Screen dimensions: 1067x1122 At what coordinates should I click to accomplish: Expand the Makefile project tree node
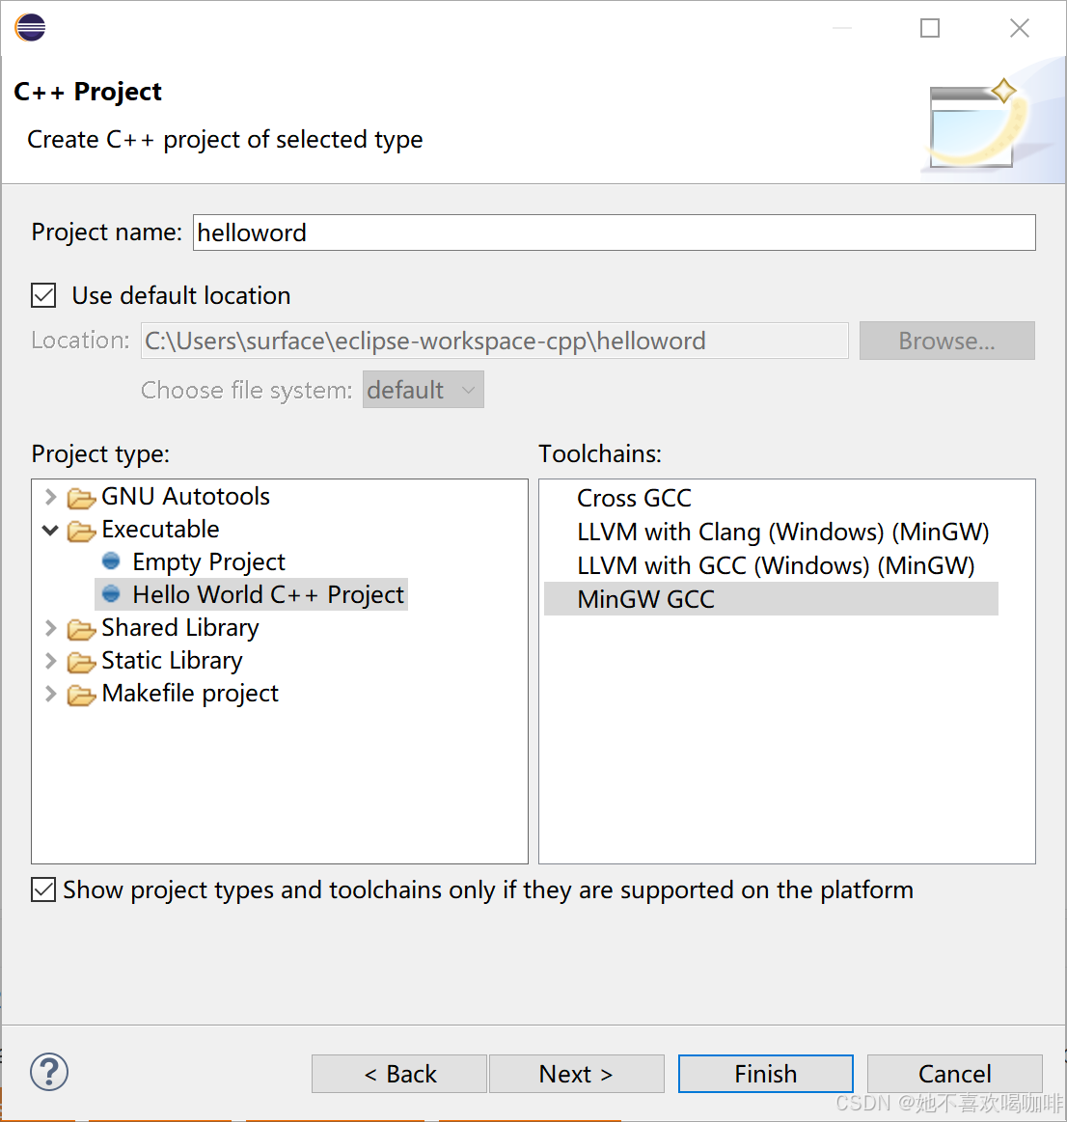50,694
